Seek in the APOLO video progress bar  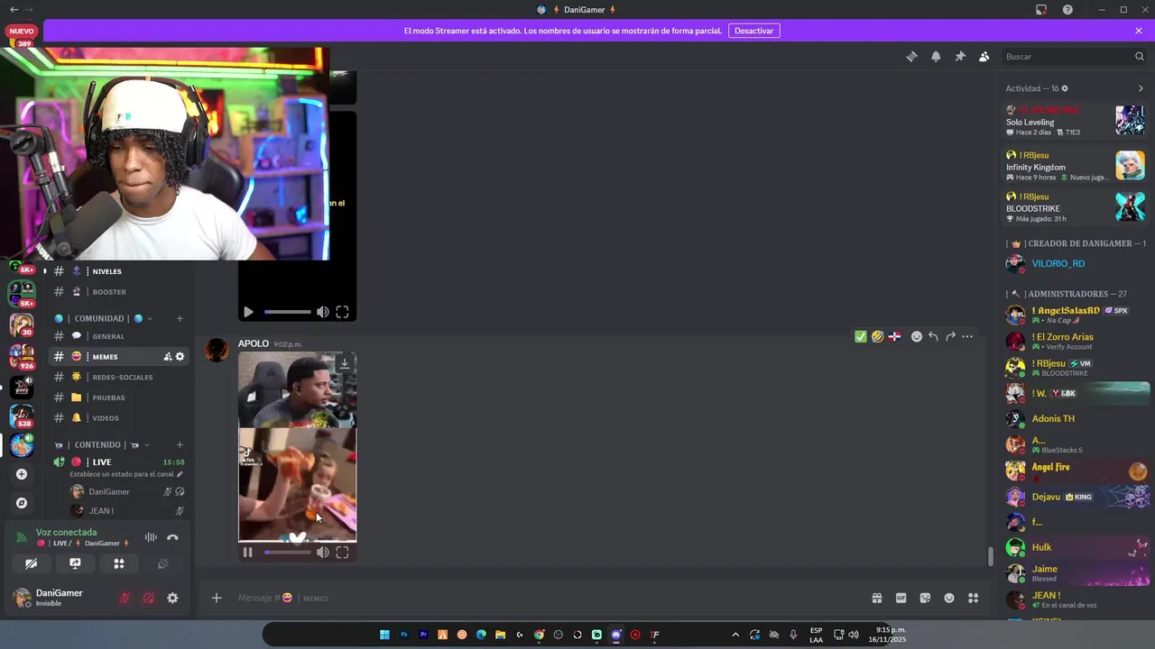(x=287, y=553)
